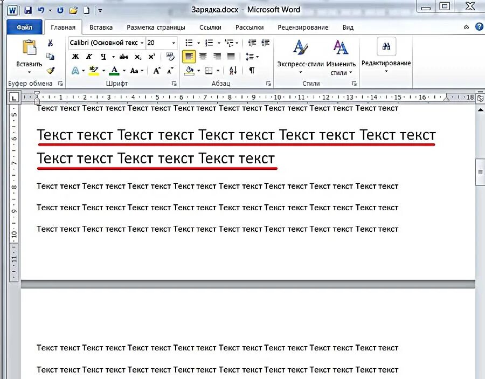Screen dimensions: 485x379
Task: Open Customize Quick Access Toolbar dropdown
Action: [x=100, y=11]
